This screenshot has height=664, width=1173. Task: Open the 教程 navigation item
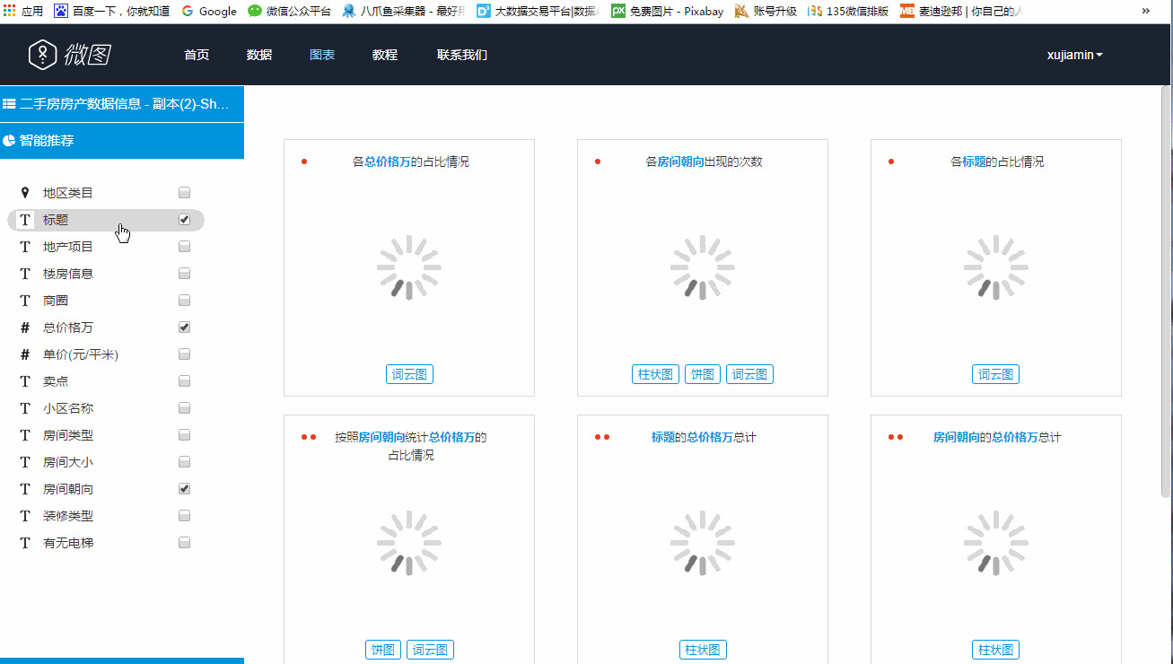pos(385,55)
